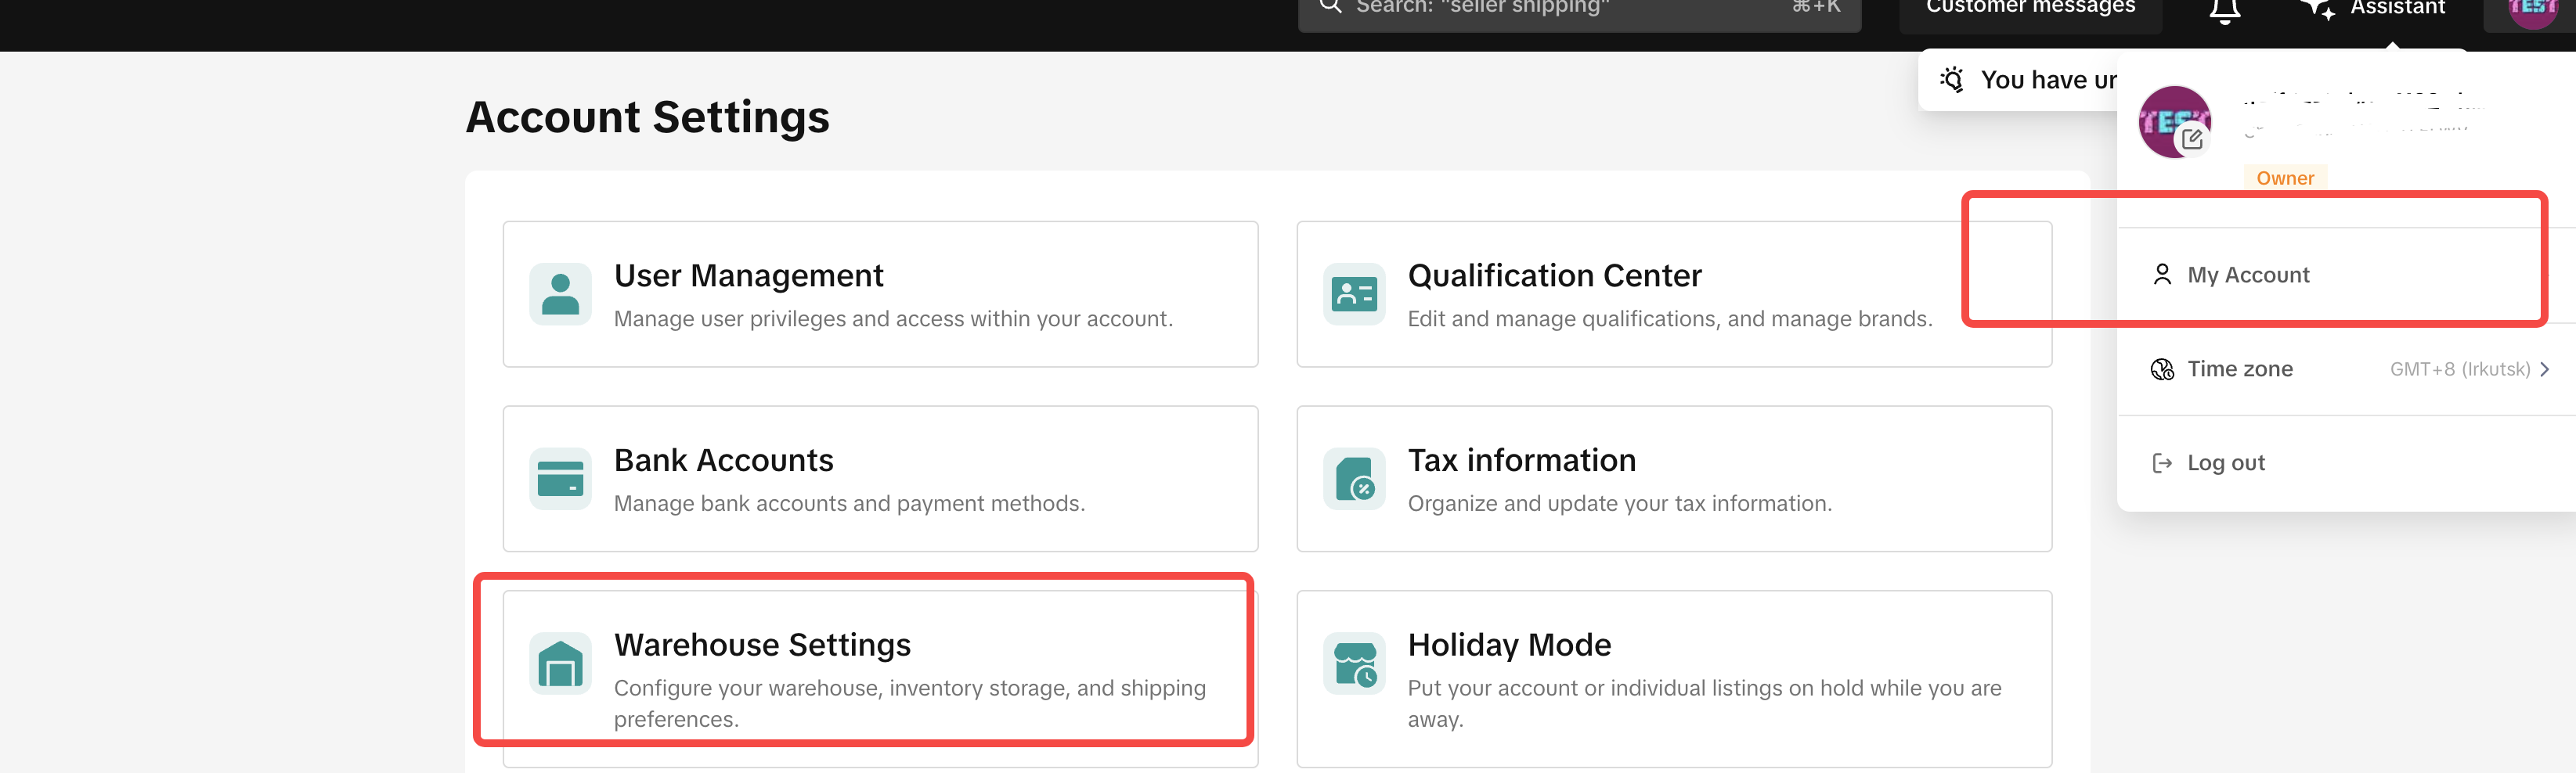Screen dimensions: 2576x773
Task: Click the User Management person icon
Action: [x=560, y=295]
